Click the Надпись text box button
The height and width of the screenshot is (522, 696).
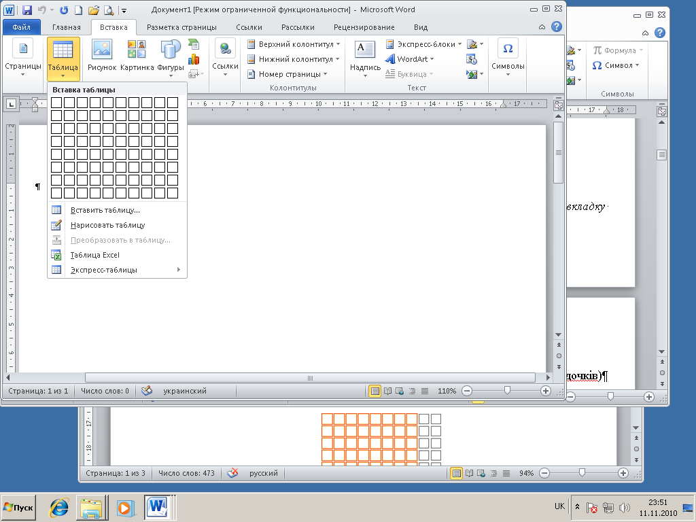click(x=365, y=58)
